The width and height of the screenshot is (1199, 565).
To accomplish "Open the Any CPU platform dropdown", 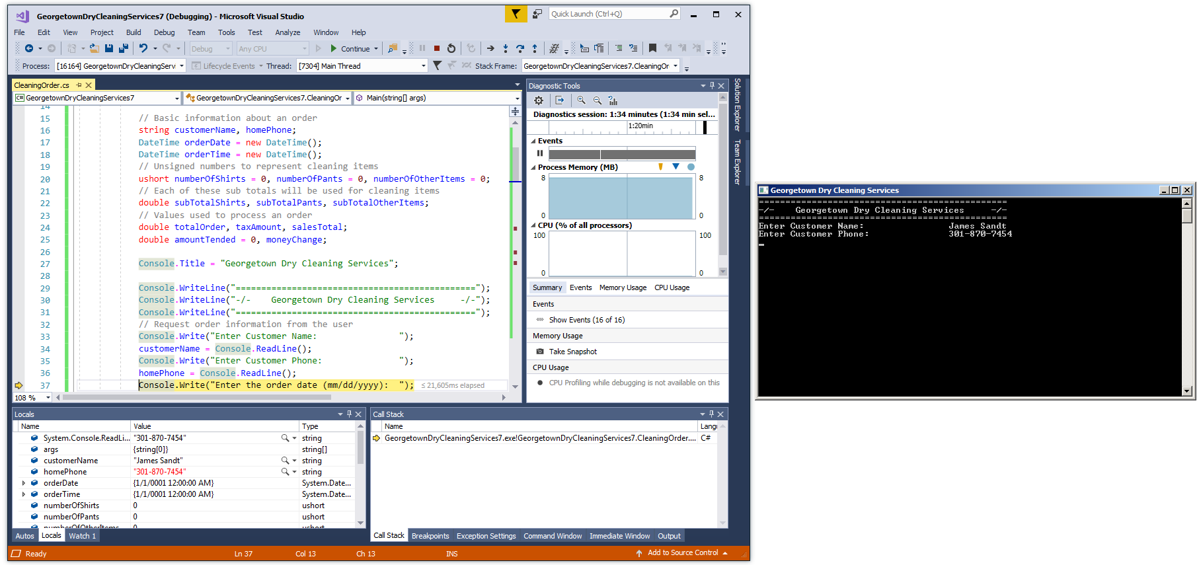I will coord(273,48).
